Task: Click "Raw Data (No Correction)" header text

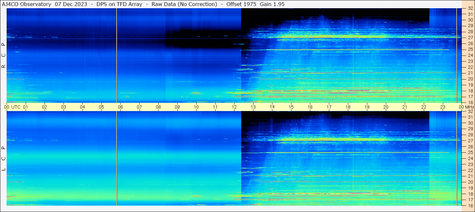Action: coord(184,4)
